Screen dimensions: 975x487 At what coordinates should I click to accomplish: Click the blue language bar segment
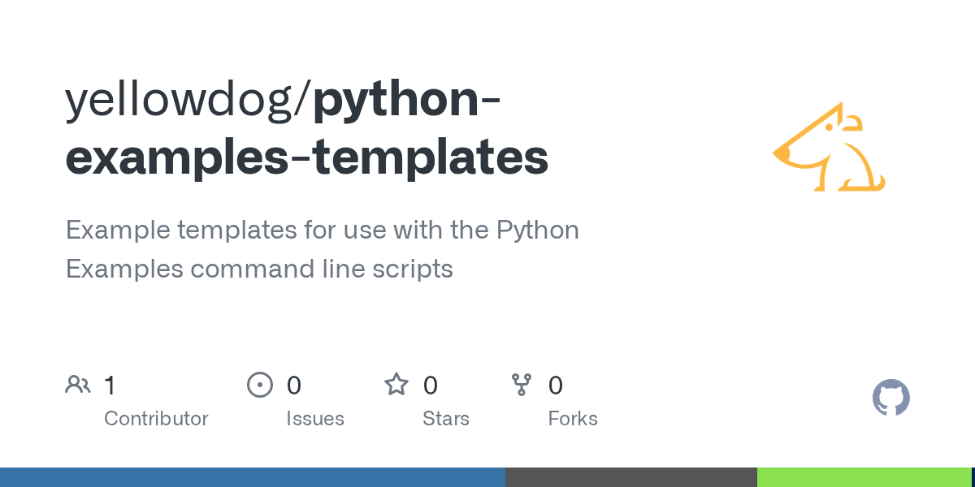[x=252, y=477]
